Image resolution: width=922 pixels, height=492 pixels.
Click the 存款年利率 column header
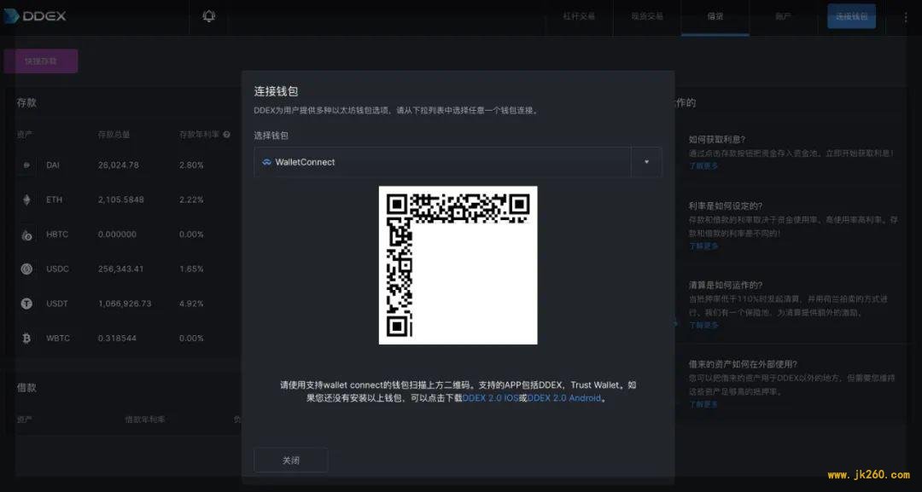(199, 135)
